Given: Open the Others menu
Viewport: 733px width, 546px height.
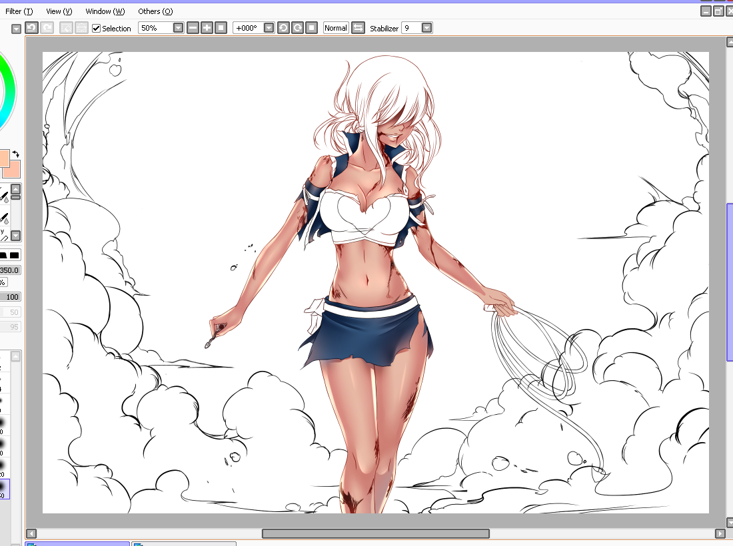Looking at the screenshot, I should click(155, 11).
